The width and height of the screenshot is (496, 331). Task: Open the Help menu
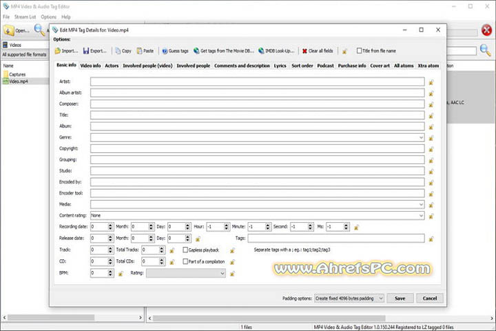coord(66,17)
